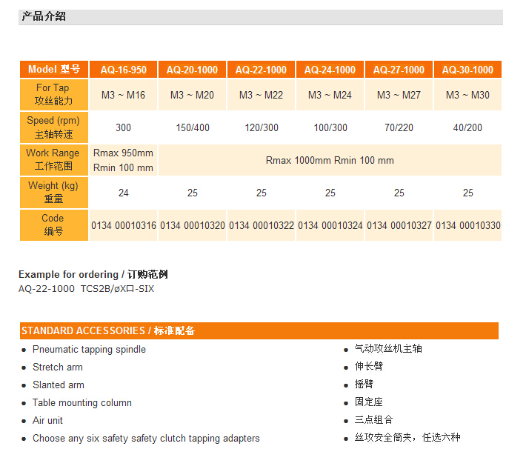
Task: Click the Rmax 1000mm Rmin 100 mm cell
Action: [x=330, y=160]
